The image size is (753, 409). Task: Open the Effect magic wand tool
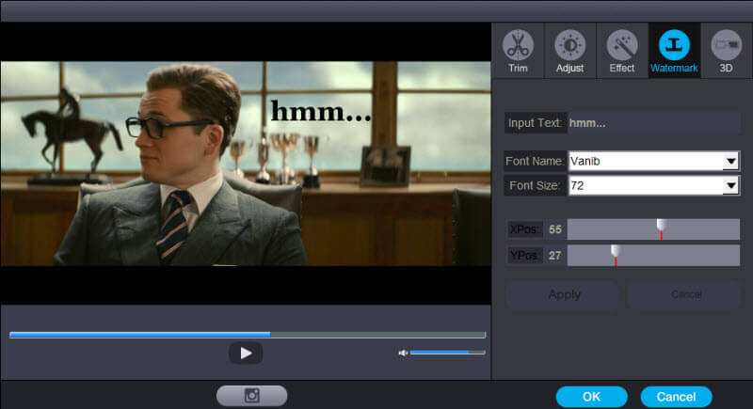pos(622,51)
